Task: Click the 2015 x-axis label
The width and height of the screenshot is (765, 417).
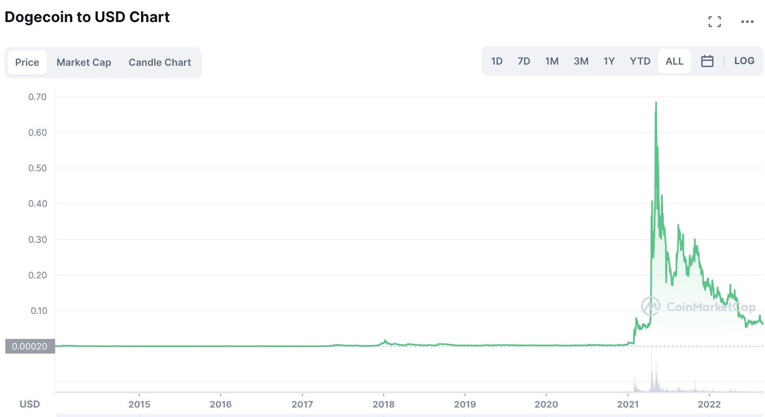Action: click(139, 405)
